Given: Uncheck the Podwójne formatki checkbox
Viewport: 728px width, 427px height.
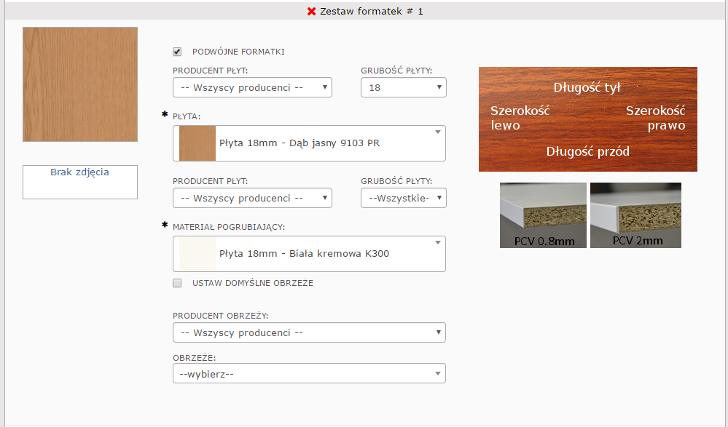Looking at the screenshot, I should point(177,52).
